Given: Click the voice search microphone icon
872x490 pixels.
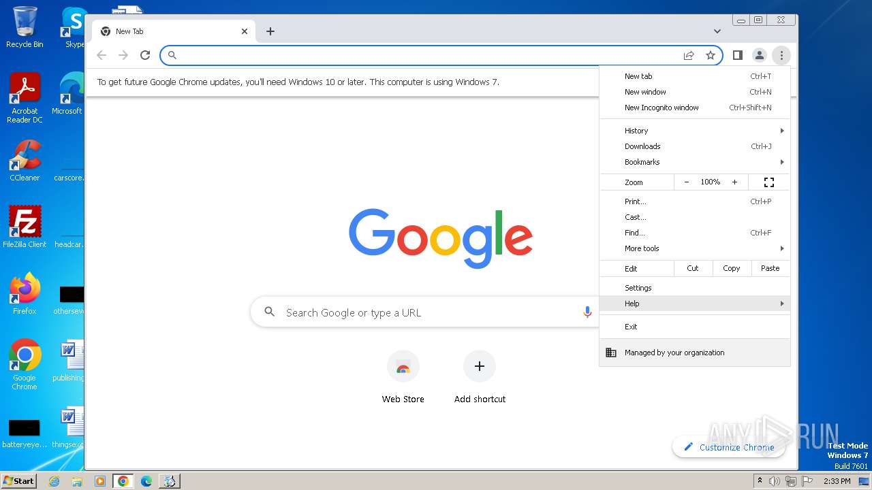Looking at the screenshot, I should pyautogui.click(x=587, y=312).
